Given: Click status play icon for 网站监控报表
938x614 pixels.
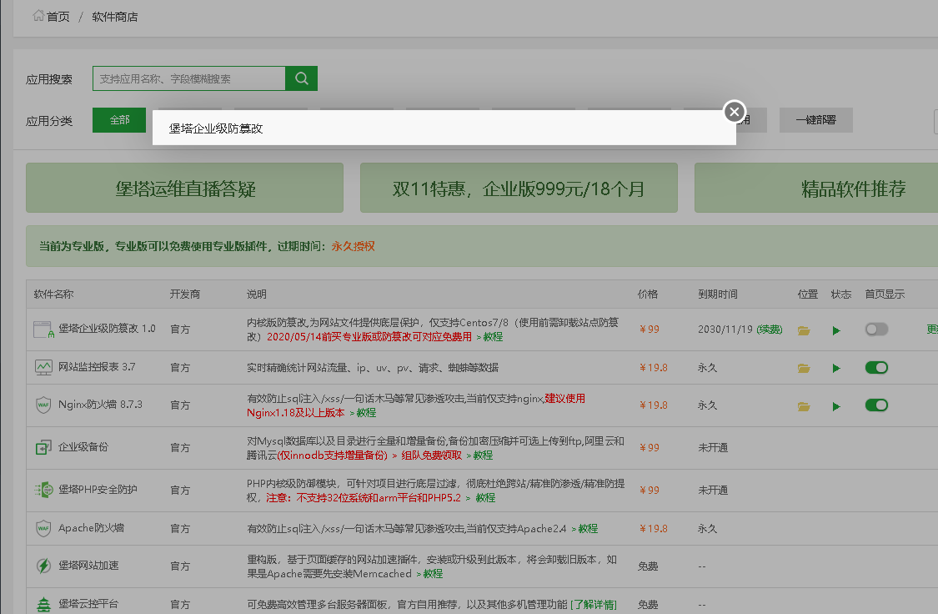Looking at the screenshot, I should coord(836,368).
